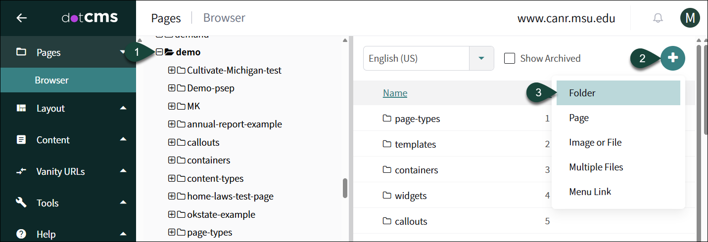
Task: Collapse the demo folder in the tree
Action: pyautogui.click(x=159, y=52)
